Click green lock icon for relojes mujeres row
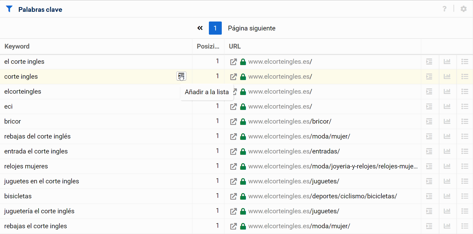 coord(243,166)
